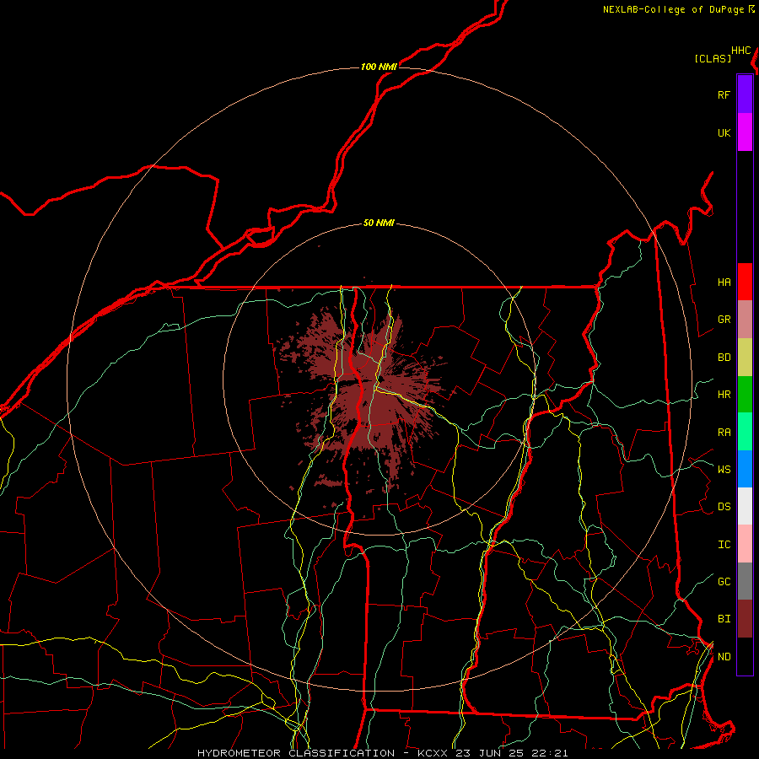Click the RA legend label text
The width and height of the screenshot is (759, 759).
tap(724, 433)
